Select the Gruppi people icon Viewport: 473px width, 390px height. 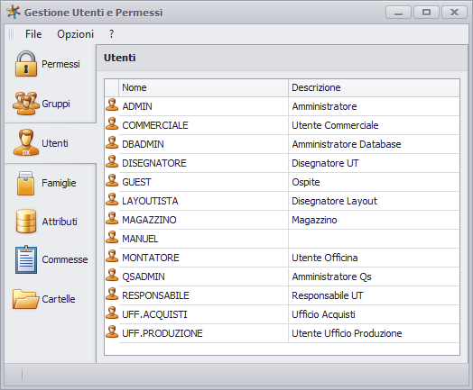(x=26, y=104)
